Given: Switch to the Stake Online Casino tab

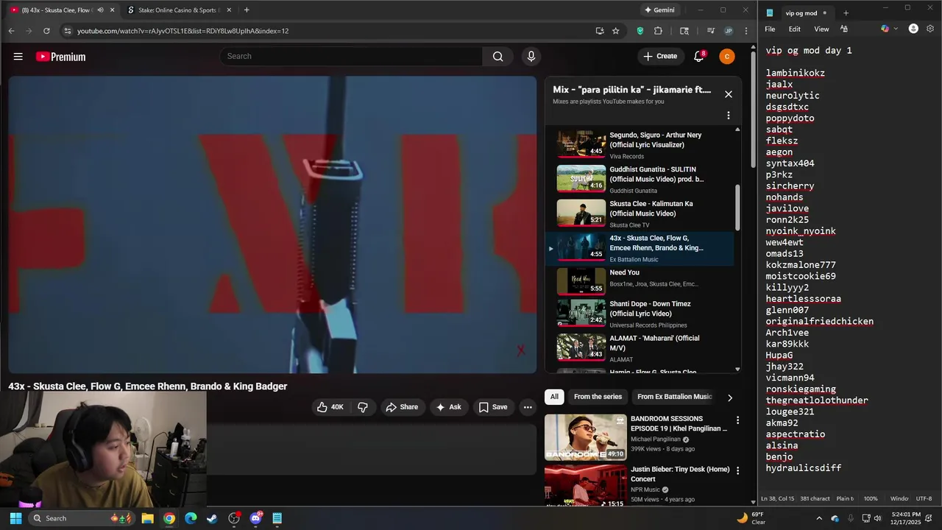Looking at the screenshot, I should tap(180, 10).
